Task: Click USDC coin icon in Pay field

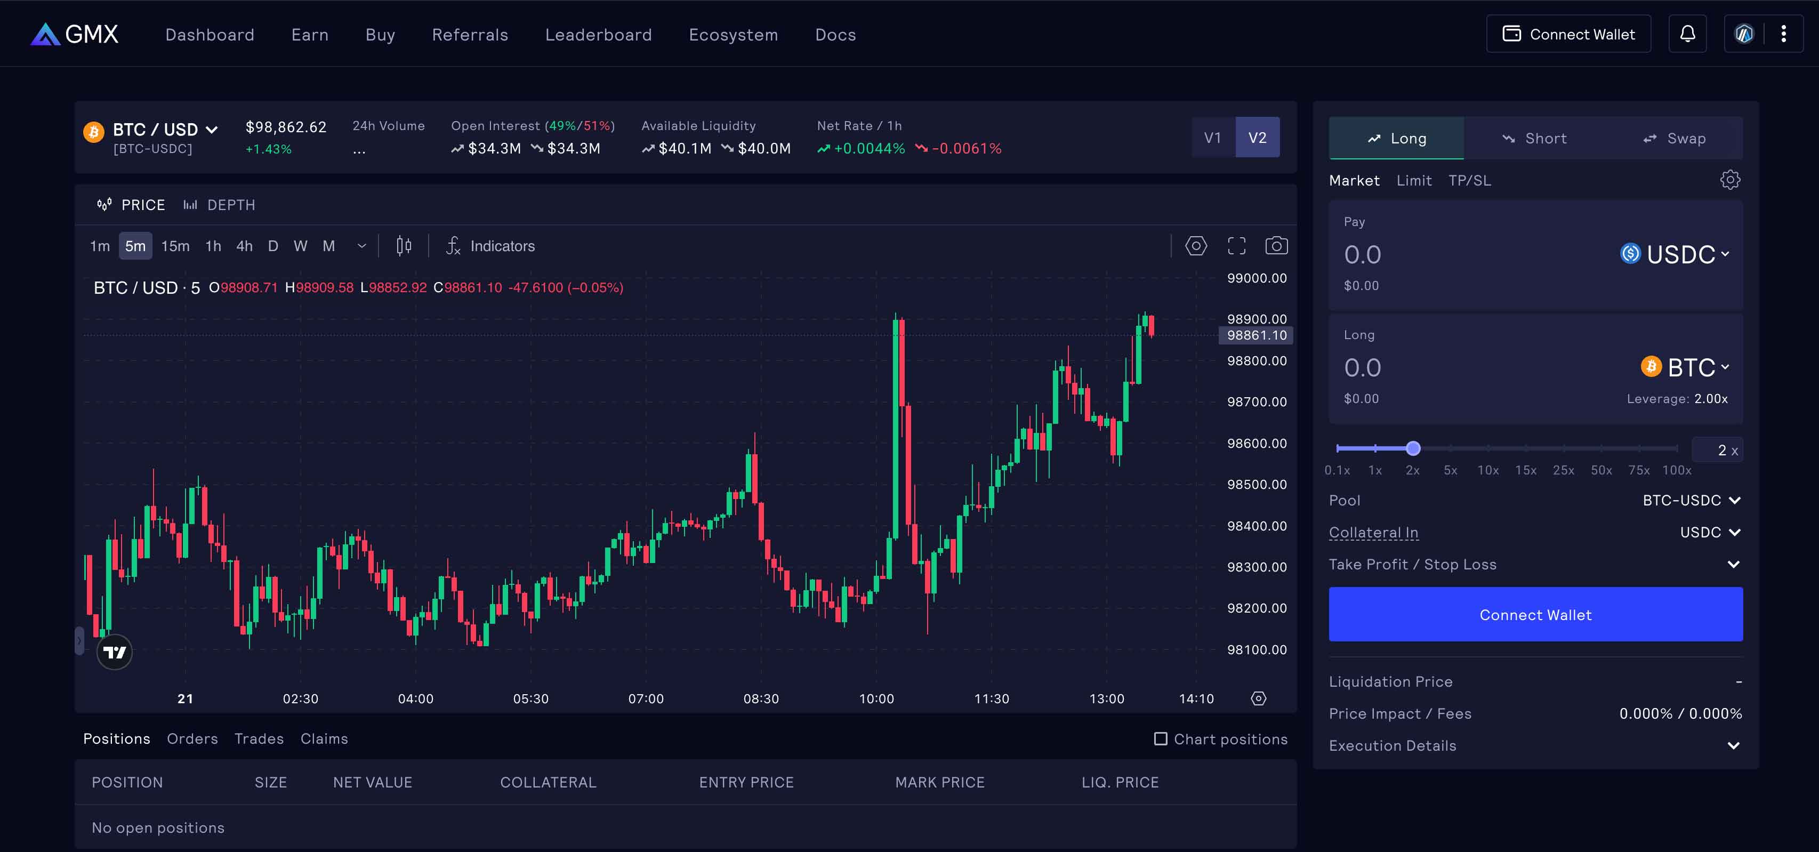Action: (x=1630, y=253)
